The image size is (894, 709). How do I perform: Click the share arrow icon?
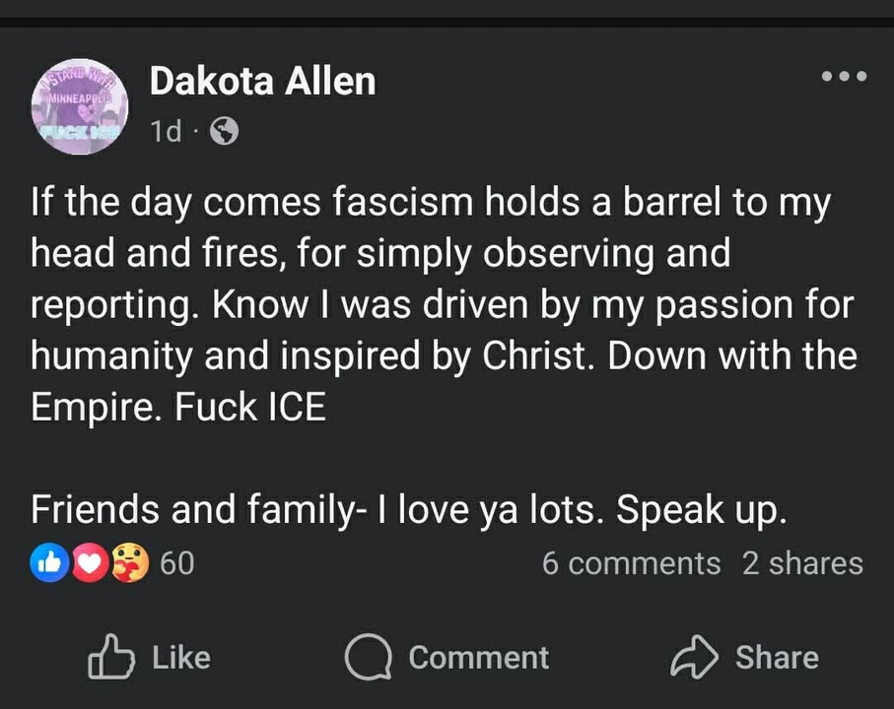pyautogui.click(x=693, y=657)
